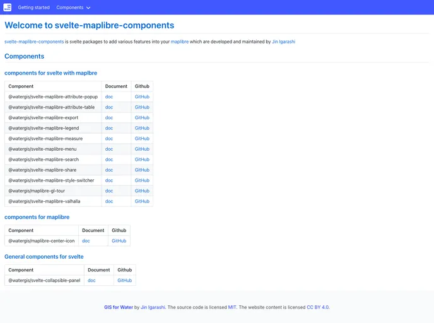
Task: Open doc for svelte-maplibre-export
Action: click(109, 117)
